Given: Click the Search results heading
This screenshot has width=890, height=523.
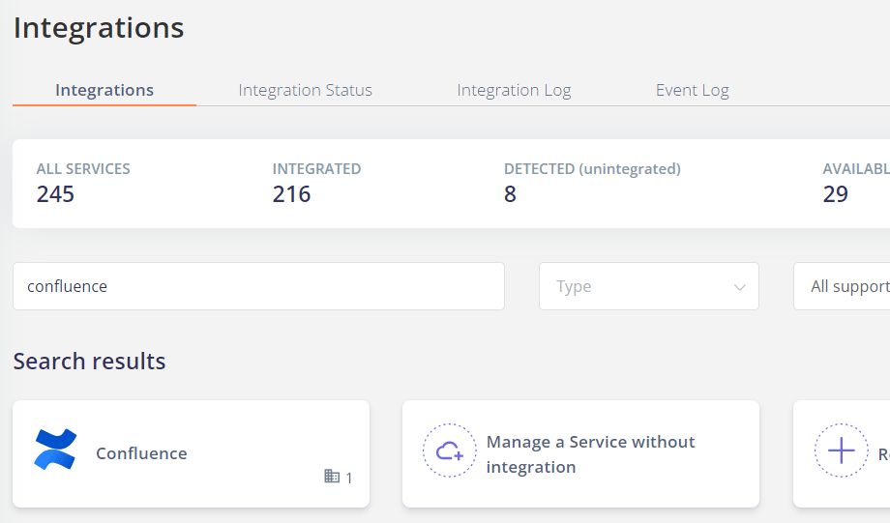Looking at the screenshot, I should point(90,362).
